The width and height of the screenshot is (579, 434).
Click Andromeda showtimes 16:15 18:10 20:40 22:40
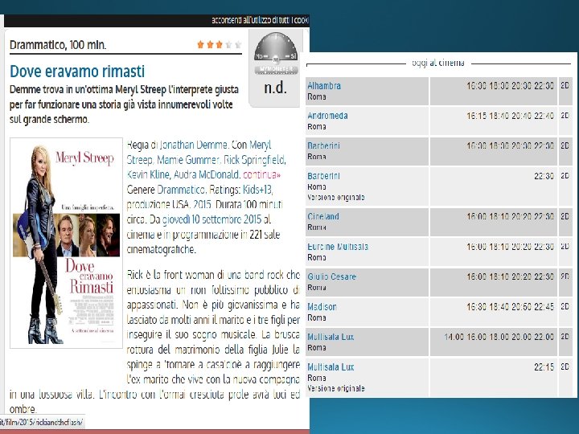[x=510, y=116]
